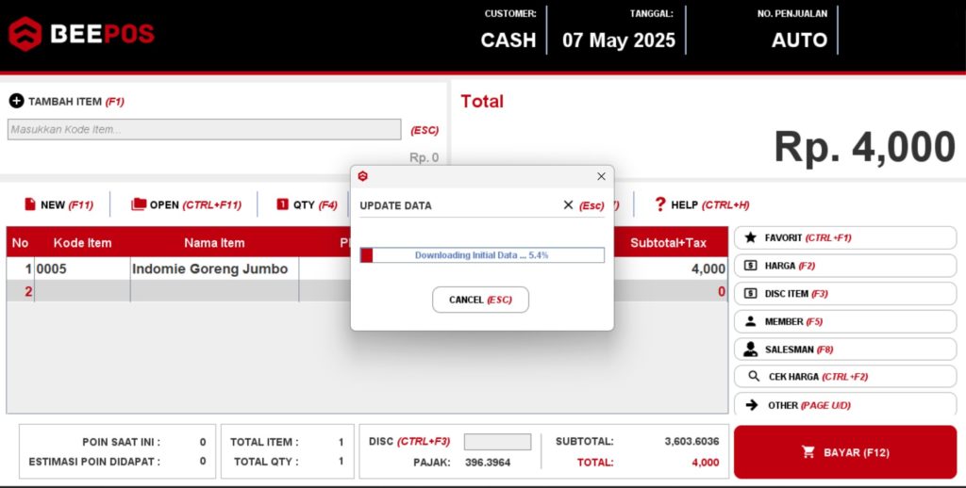Click the salesman person icon
Screen dimensions: 966x488
click(x=750, y=349)
